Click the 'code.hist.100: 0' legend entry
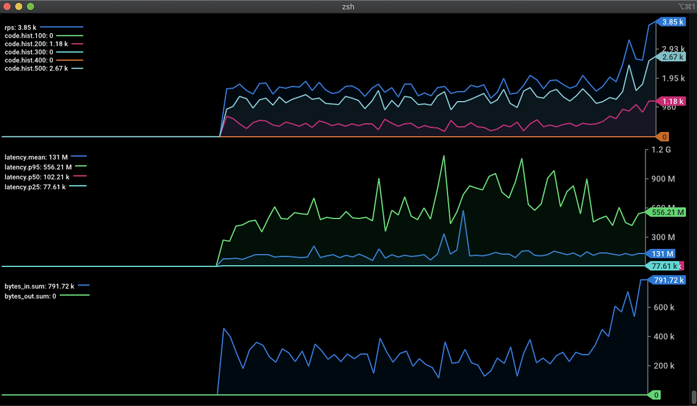This screenshot has width=697, height=406. [x=44, y=35]
